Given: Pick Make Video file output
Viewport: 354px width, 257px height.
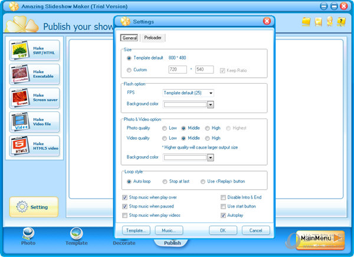Looking at the screenshot, I should (x=34, y=122).
